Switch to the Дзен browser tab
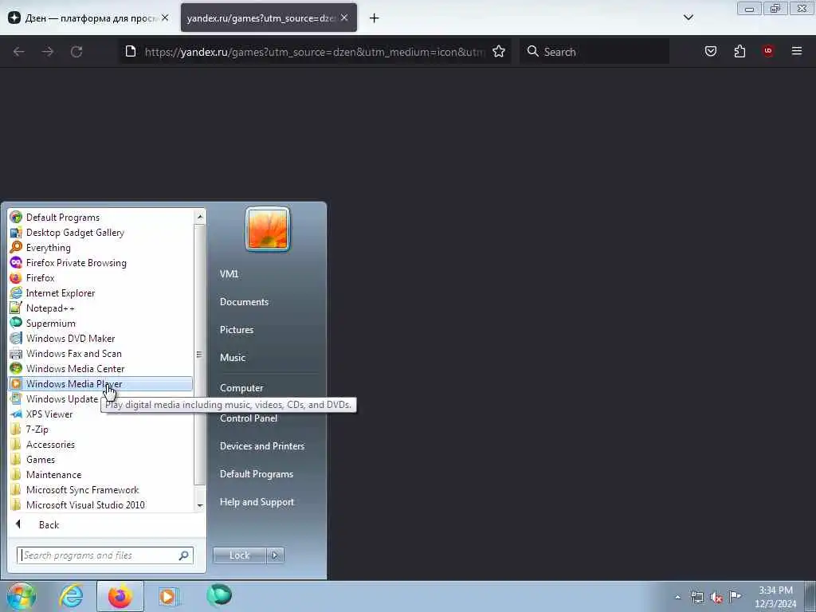The width and height of the screenshot is (816, 612). (x=88, y=18)
